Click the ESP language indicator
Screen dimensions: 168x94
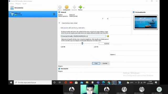[145, 83]
